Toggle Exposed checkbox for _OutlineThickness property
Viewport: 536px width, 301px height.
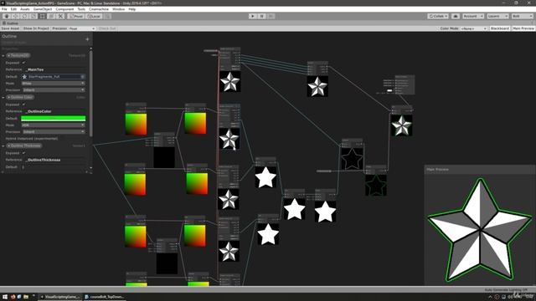[23, 153]
